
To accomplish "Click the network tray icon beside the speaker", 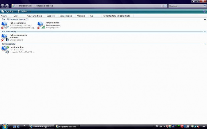I will click(x=195, y=126).
